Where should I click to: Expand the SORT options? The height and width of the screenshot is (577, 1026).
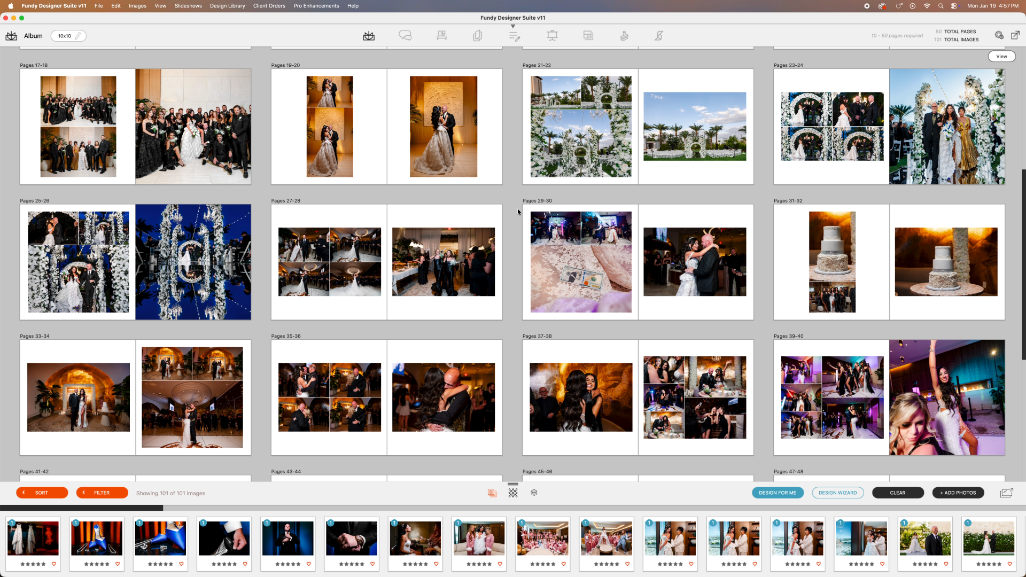pos(42,493)
